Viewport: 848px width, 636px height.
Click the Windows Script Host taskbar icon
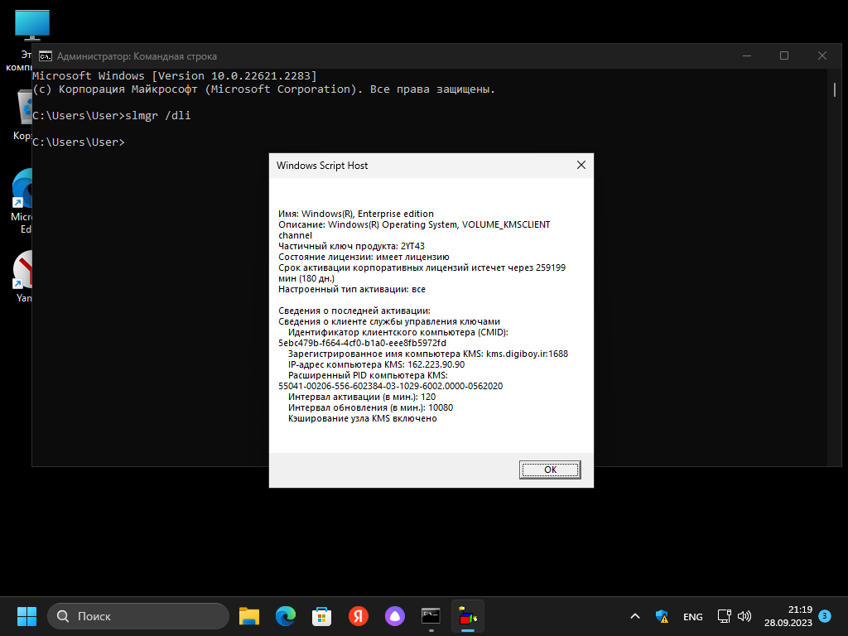pos(468,616)
